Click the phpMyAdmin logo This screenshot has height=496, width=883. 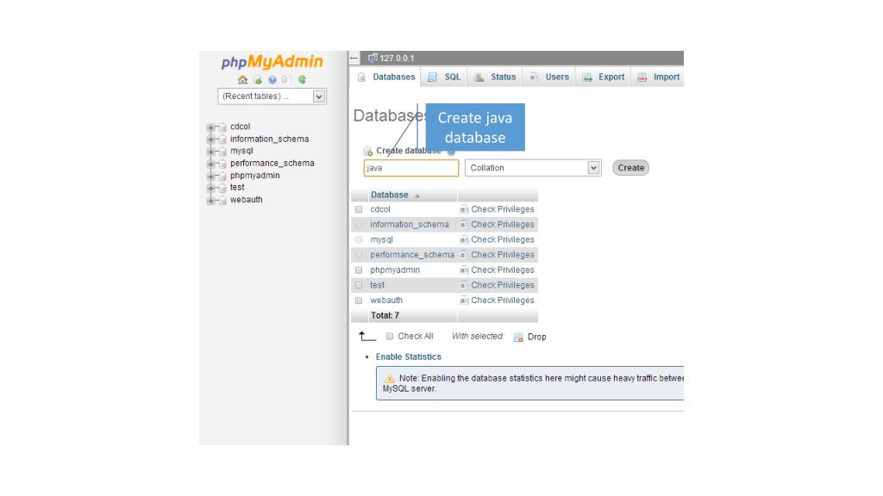(272, 62)
